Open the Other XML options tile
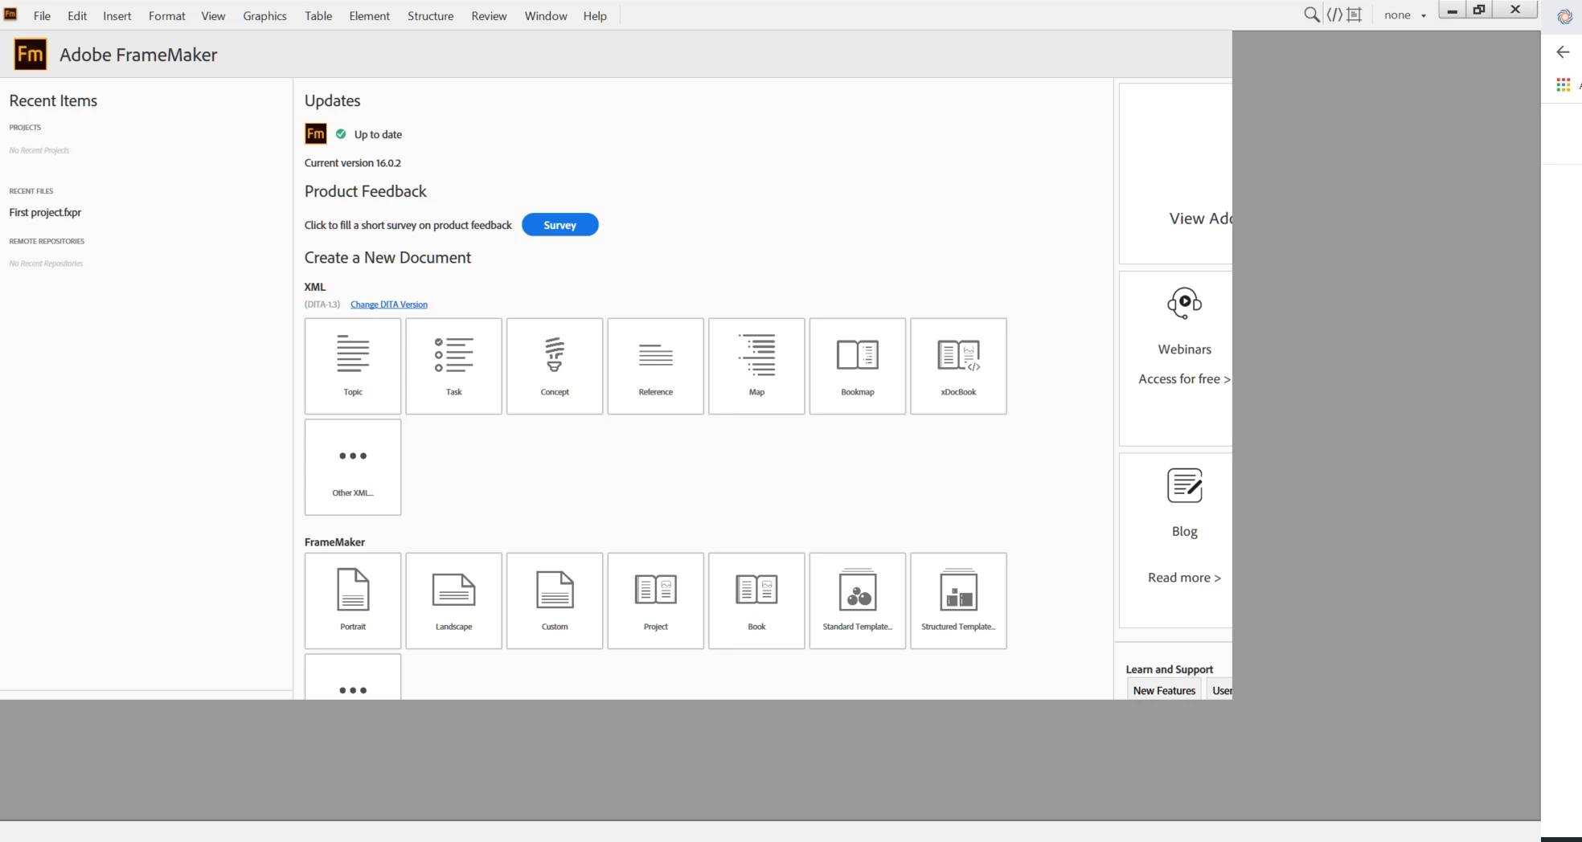The width and height of the screenshot is (1582, 842). point(353,467)
